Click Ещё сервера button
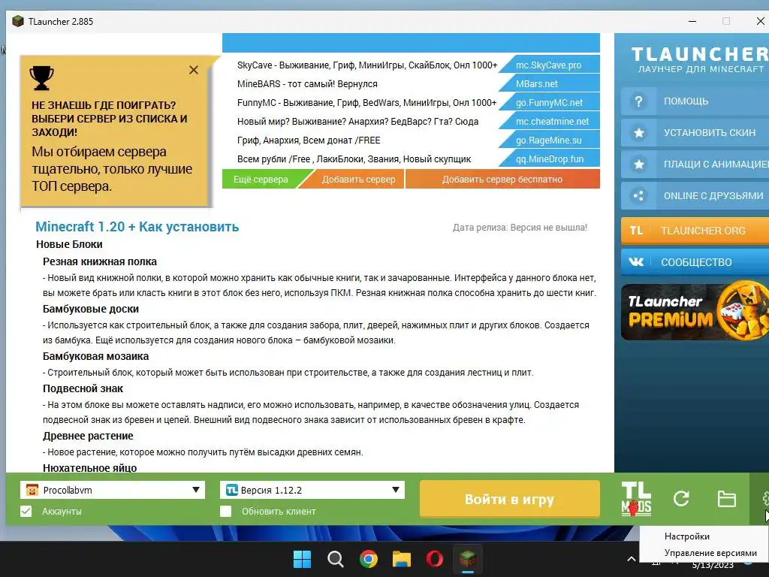This screenshot has width=769, height=577. (261, 179)
